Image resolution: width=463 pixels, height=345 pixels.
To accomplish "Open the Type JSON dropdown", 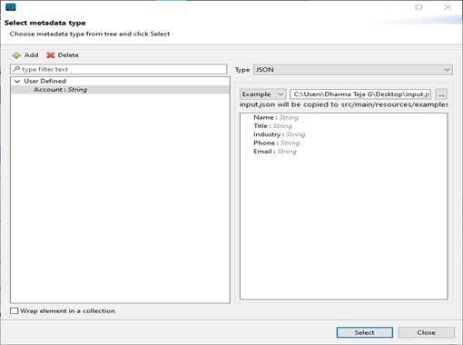I will pyautogui.click(x=353, y=70).
